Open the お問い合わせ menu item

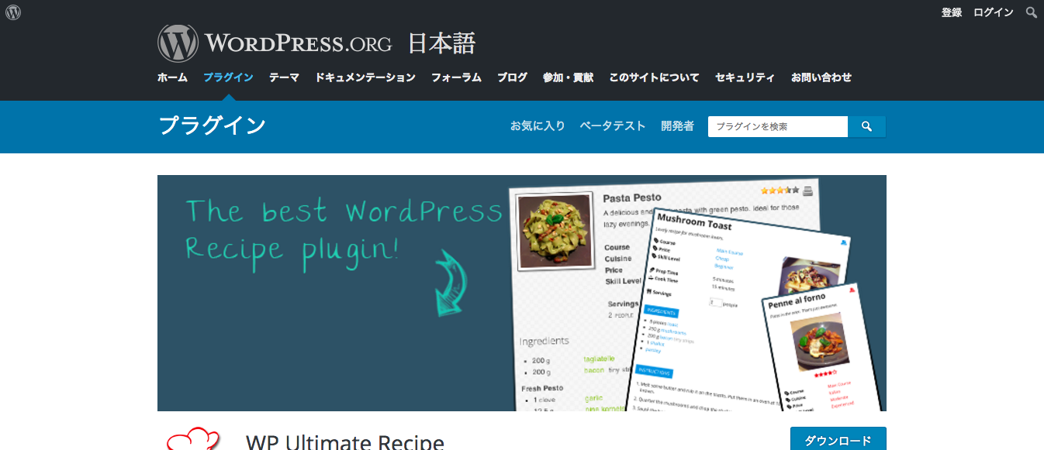click(821, 77)
